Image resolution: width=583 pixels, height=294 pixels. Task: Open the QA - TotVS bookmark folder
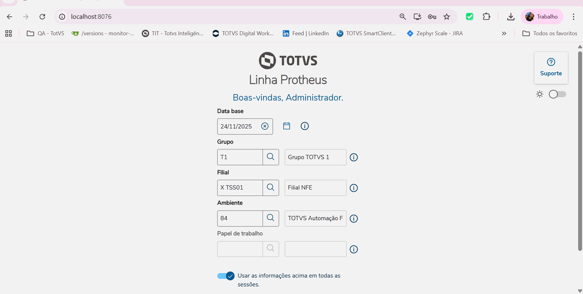click(46, 33)
